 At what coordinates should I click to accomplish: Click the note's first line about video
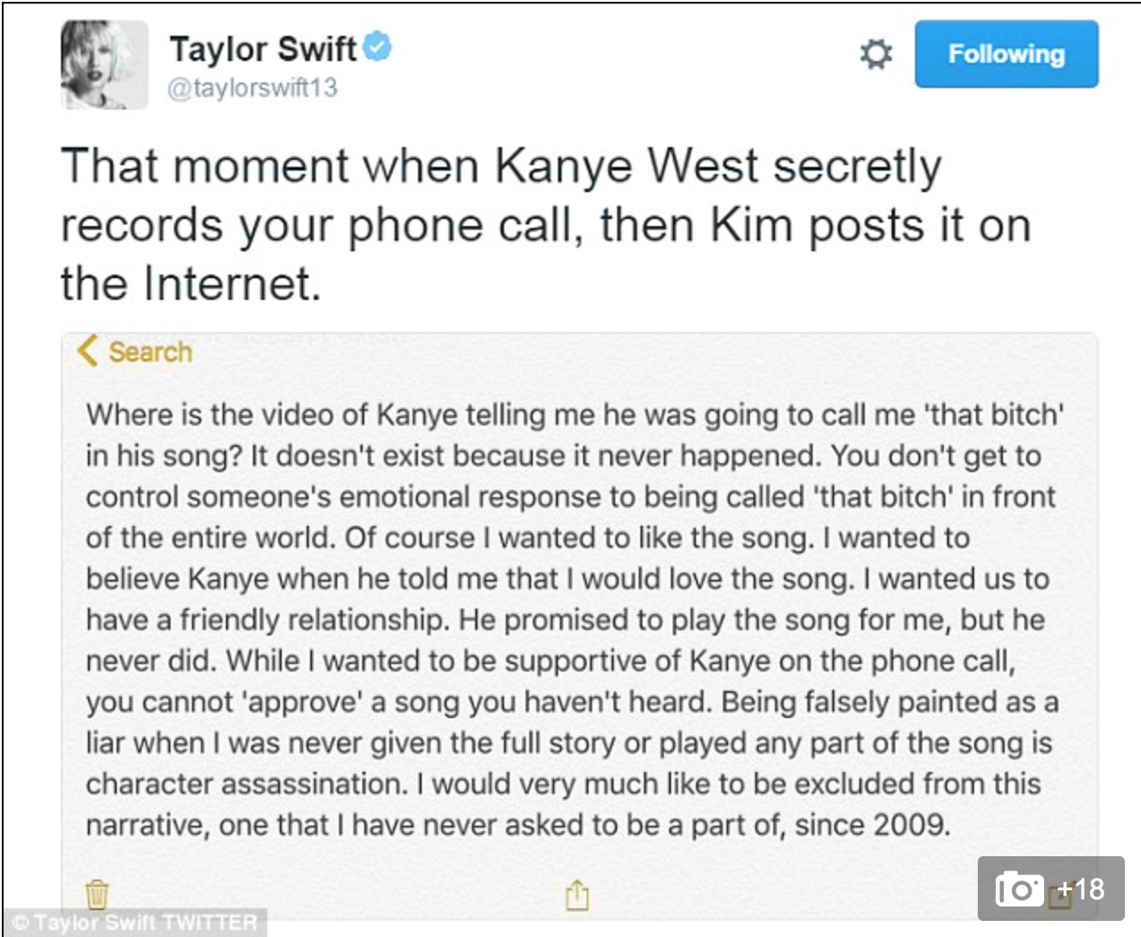(574, 415)
